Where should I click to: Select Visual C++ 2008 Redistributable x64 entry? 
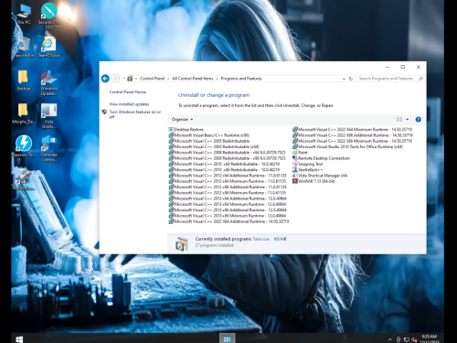228,153
